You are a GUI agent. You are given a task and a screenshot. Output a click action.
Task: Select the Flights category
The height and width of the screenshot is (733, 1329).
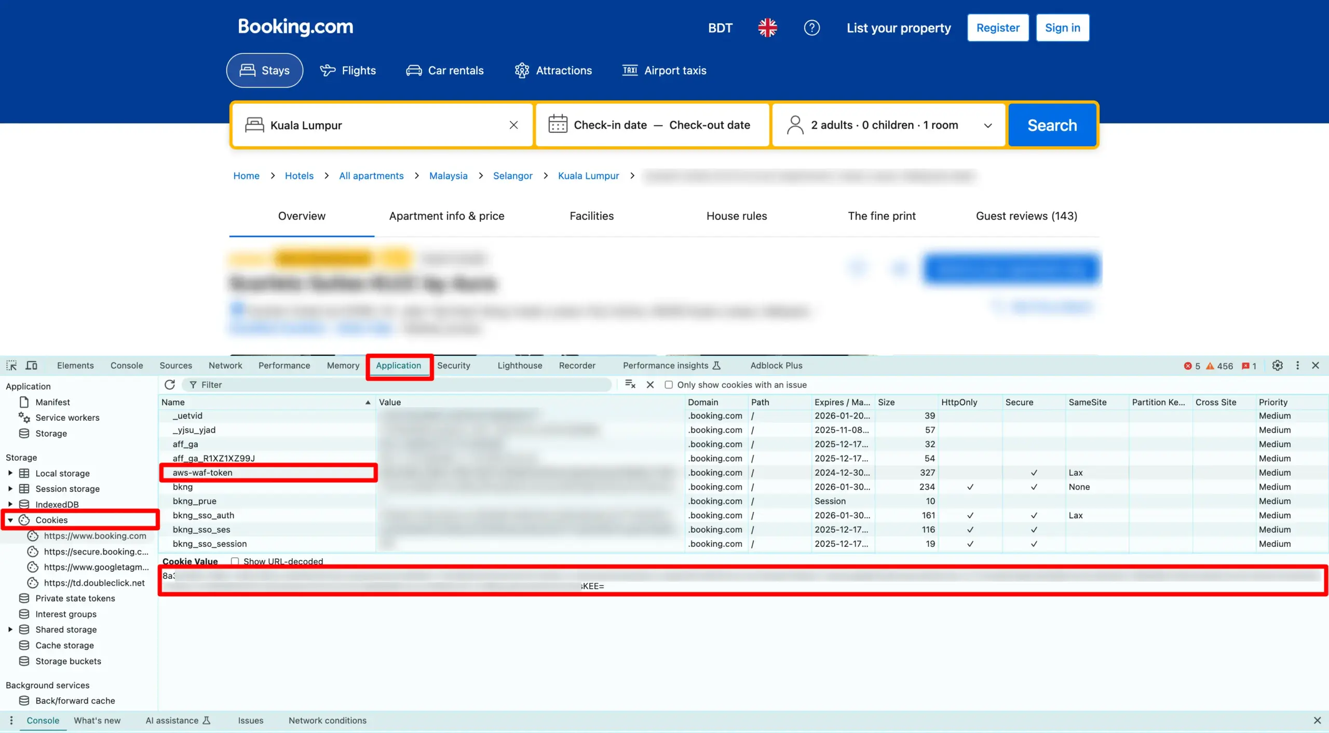[348, 70]
